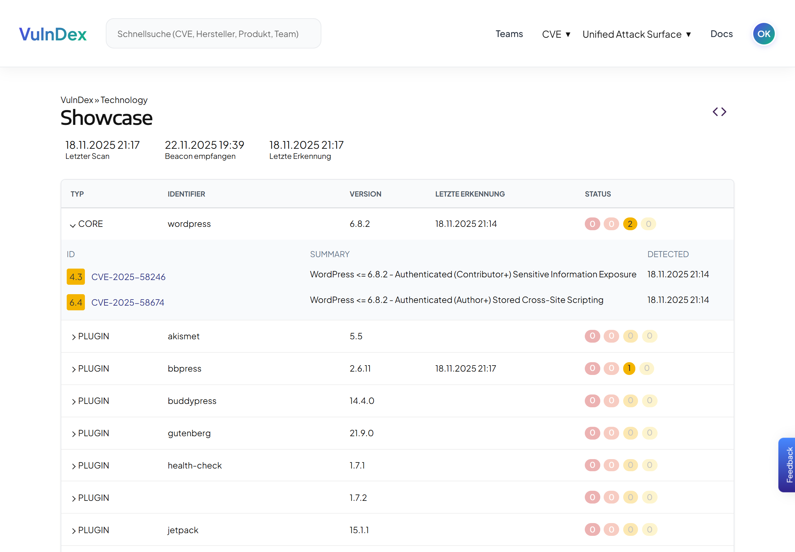Open the CVE-2025-58246 link

[x=128, y=277]
